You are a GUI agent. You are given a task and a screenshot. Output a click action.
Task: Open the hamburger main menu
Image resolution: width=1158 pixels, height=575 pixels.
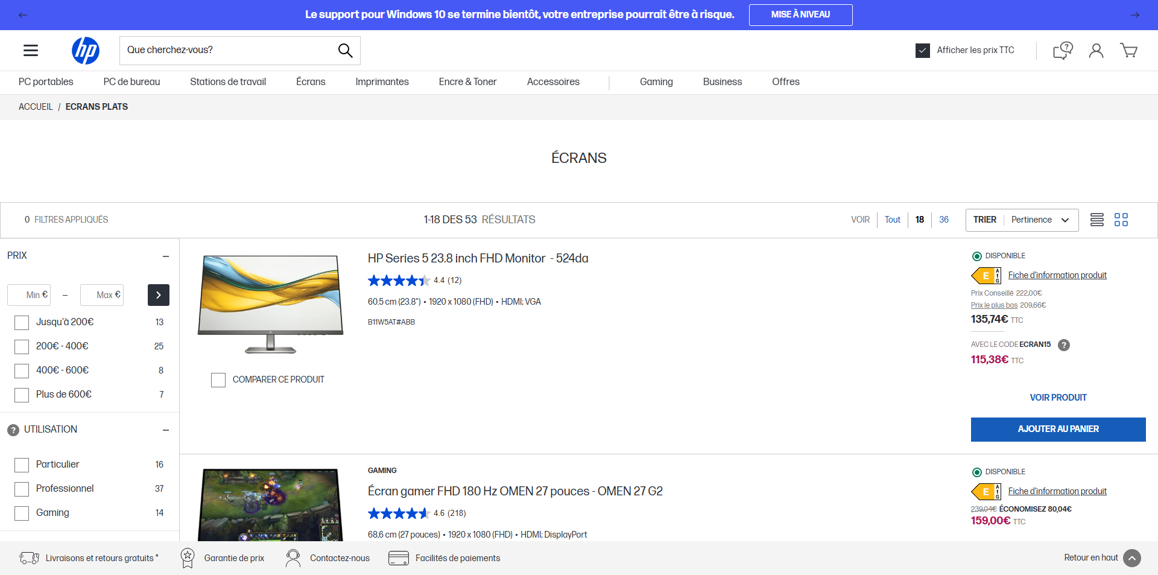(31, 51)
